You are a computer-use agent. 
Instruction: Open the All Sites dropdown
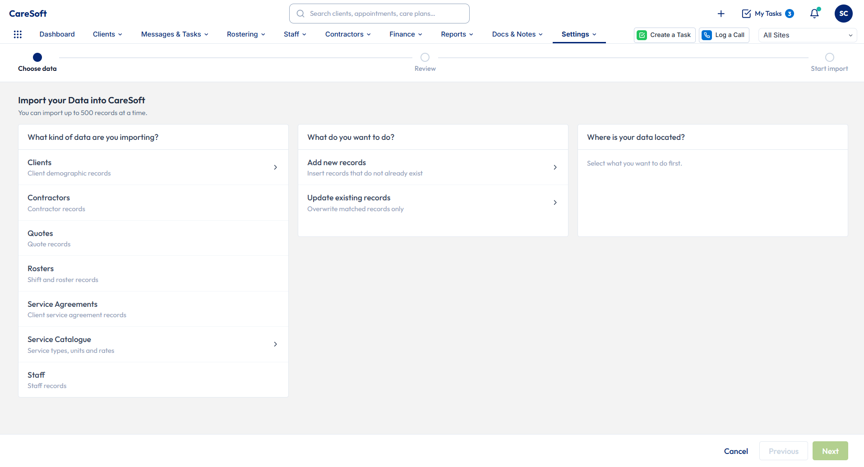[807, 35]
